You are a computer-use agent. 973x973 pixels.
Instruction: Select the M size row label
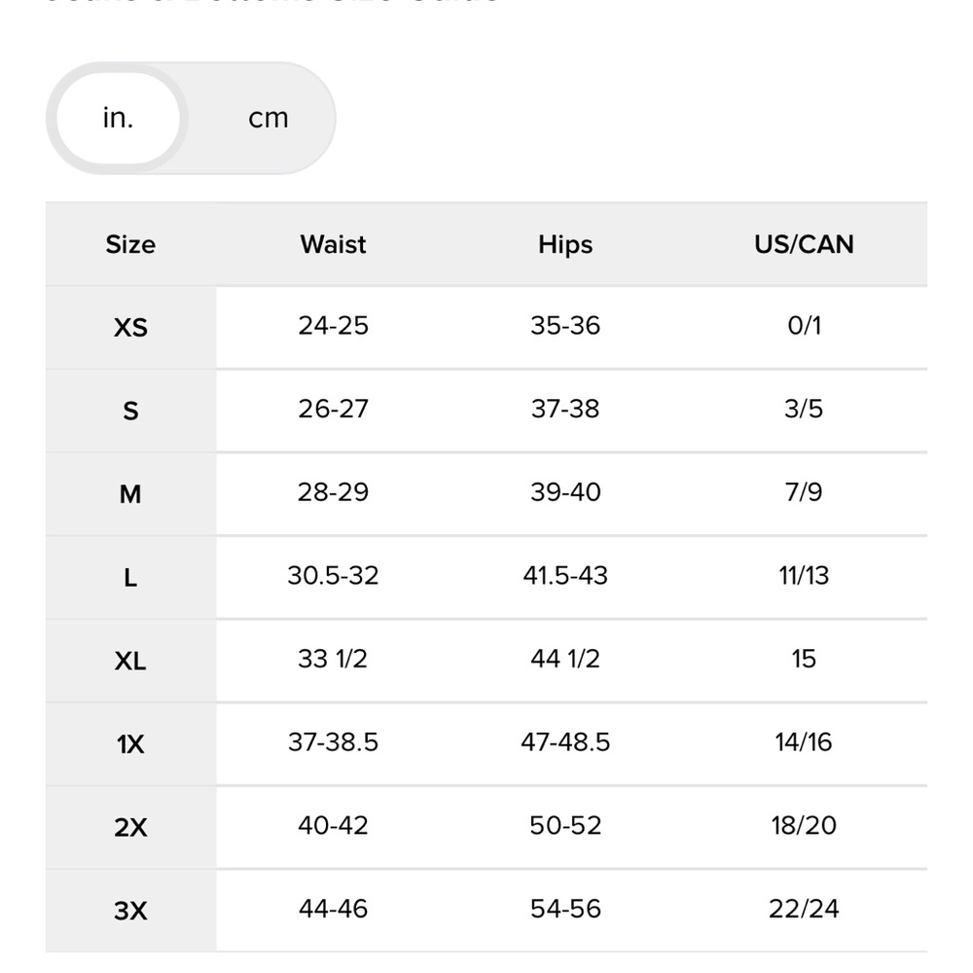click(x=130, y=494)
